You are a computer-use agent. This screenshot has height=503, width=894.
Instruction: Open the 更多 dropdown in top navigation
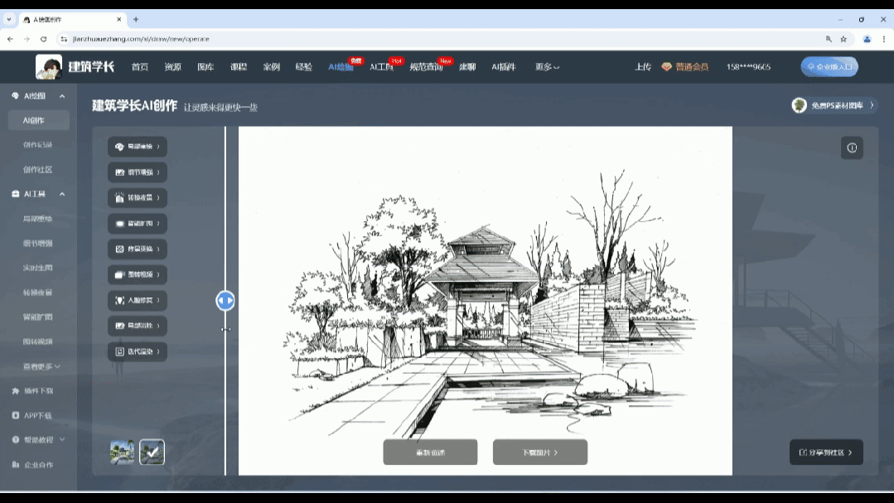tap(547, 67)
